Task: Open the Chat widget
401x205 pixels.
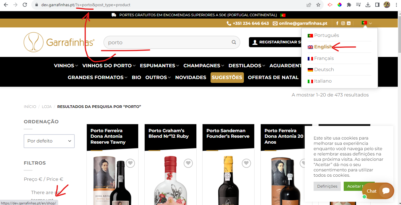Action: pos(378,191)
